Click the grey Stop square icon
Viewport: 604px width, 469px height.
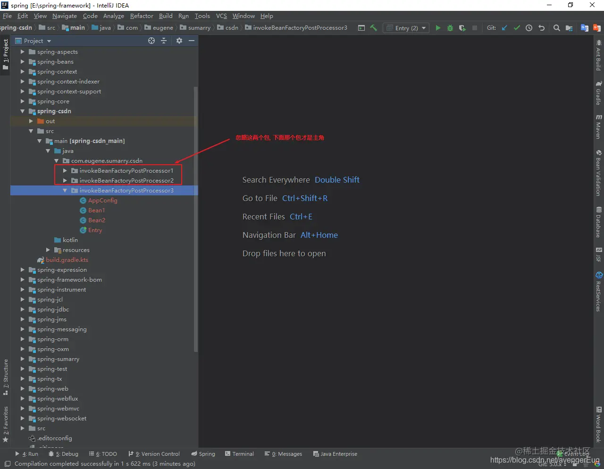(475, 28)
